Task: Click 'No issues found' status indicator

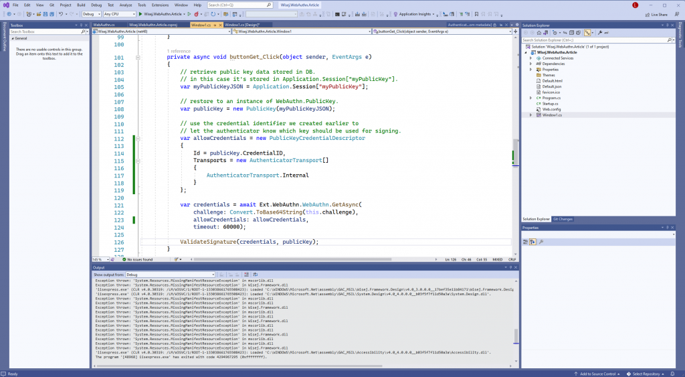Action: [x=138, y=259]
